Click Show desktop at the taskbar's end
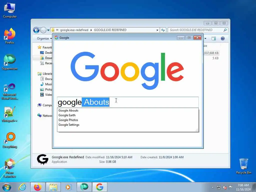The width and height of the screenshot is (256, 192). 254,187
